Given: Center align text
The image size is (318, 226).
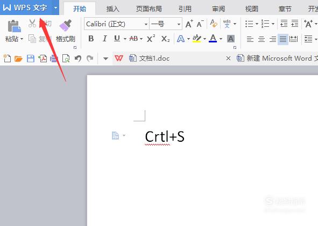Looking at the screenshot, I should 262,39.
